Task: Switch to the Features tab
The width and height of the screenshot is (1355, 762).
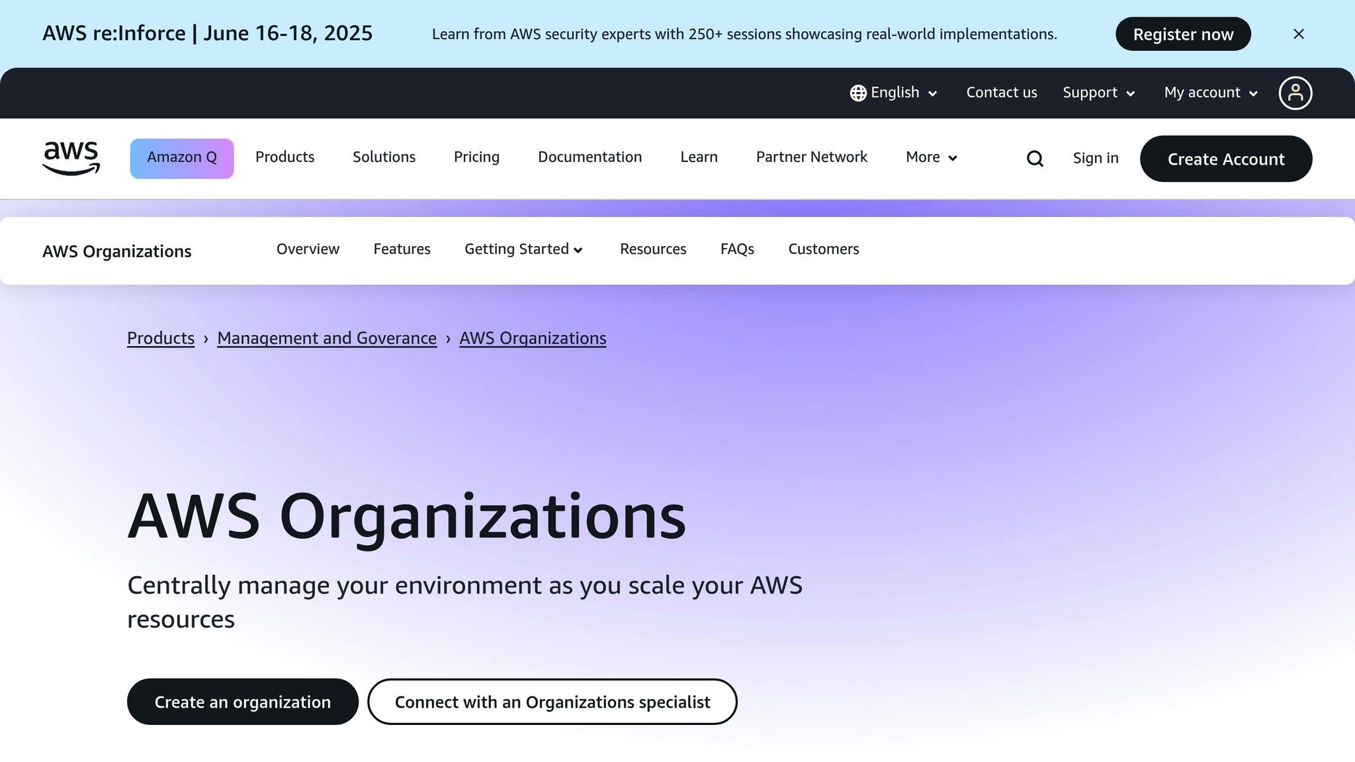Action: point(402,249)
